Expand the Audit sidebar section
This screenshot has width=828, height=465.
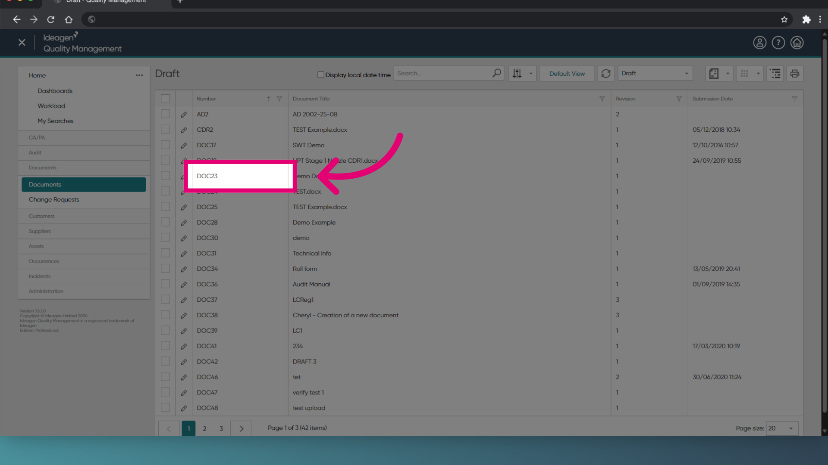84,153
